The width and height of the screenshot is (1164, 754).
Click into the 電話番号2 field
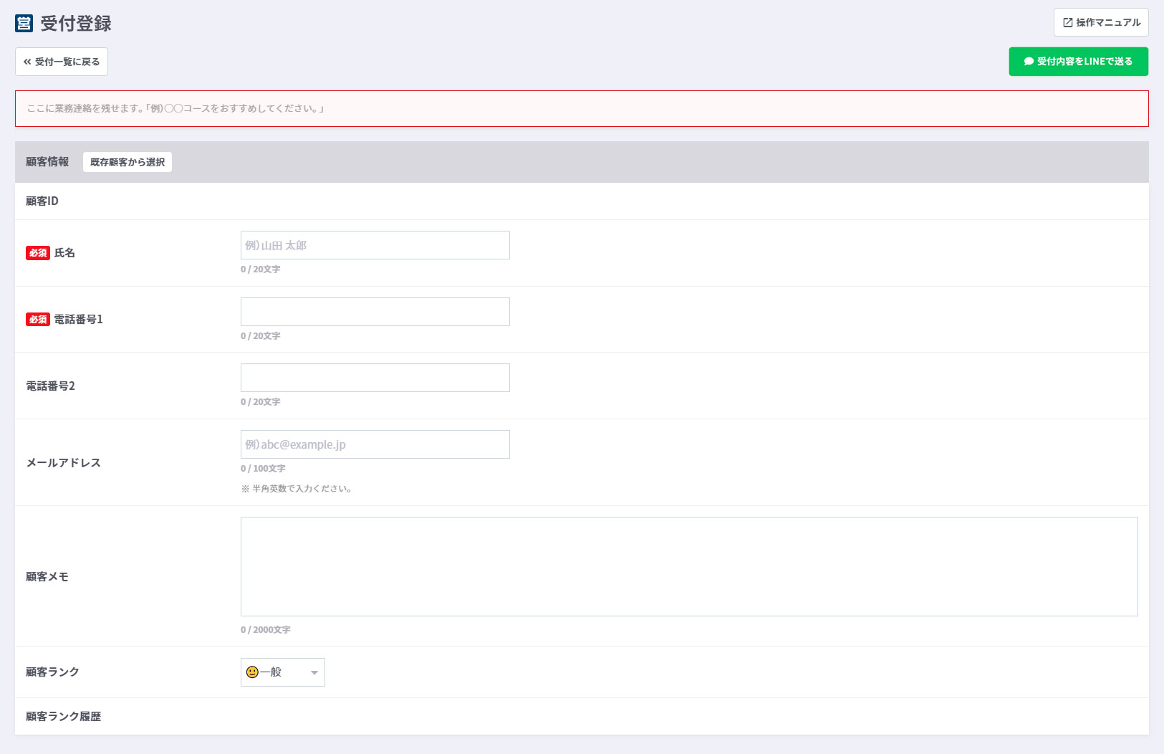point(375,378)
